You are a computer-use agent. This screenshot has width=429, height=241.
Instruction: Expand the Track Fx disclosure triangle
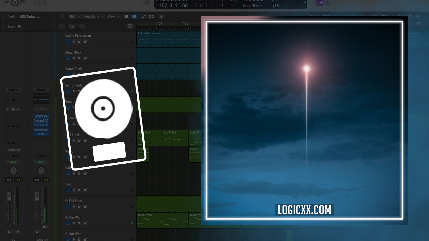pyautogui.click(x=4, y=26)
